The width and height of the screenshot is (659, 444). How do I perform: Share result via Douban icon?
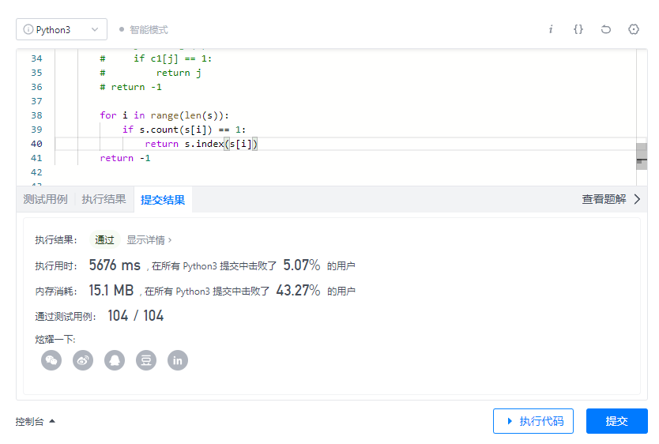click(146, 360)
